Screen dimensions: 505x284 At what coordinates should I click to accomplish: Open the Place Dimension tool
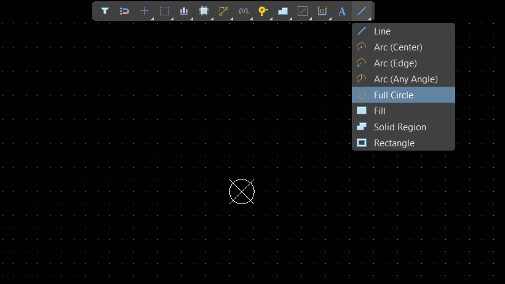click(322, 11)
